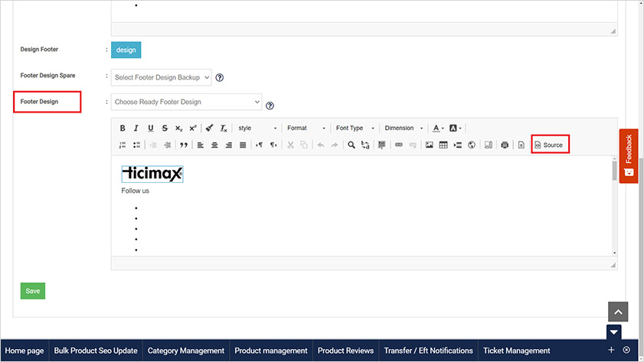Insert a table with the table icon
The height and width of the screenshot is (362, 644).
pyautogui.click(x=443, y=145)
